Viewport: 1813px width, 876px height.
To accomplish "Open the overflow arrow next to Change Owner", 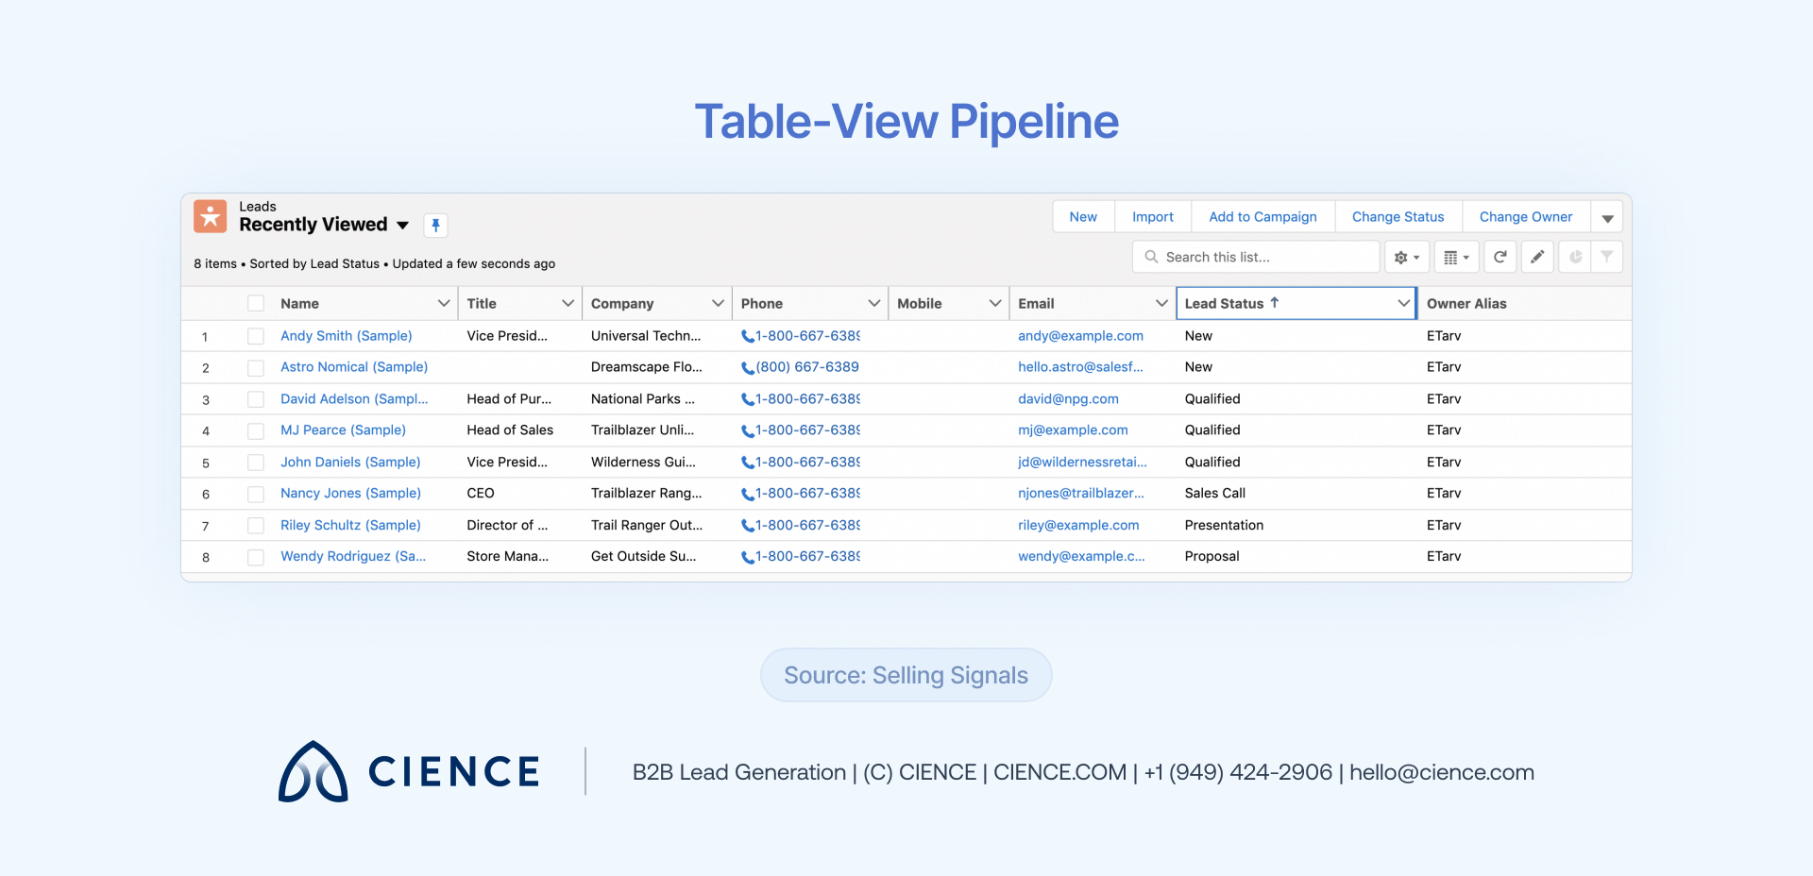I will pos(1606,216).
